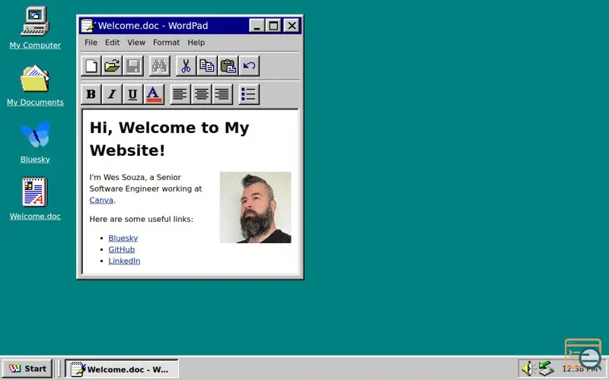Click the network tray icon
The width and height of the screenshot is (609, 380).
[546, 369]
